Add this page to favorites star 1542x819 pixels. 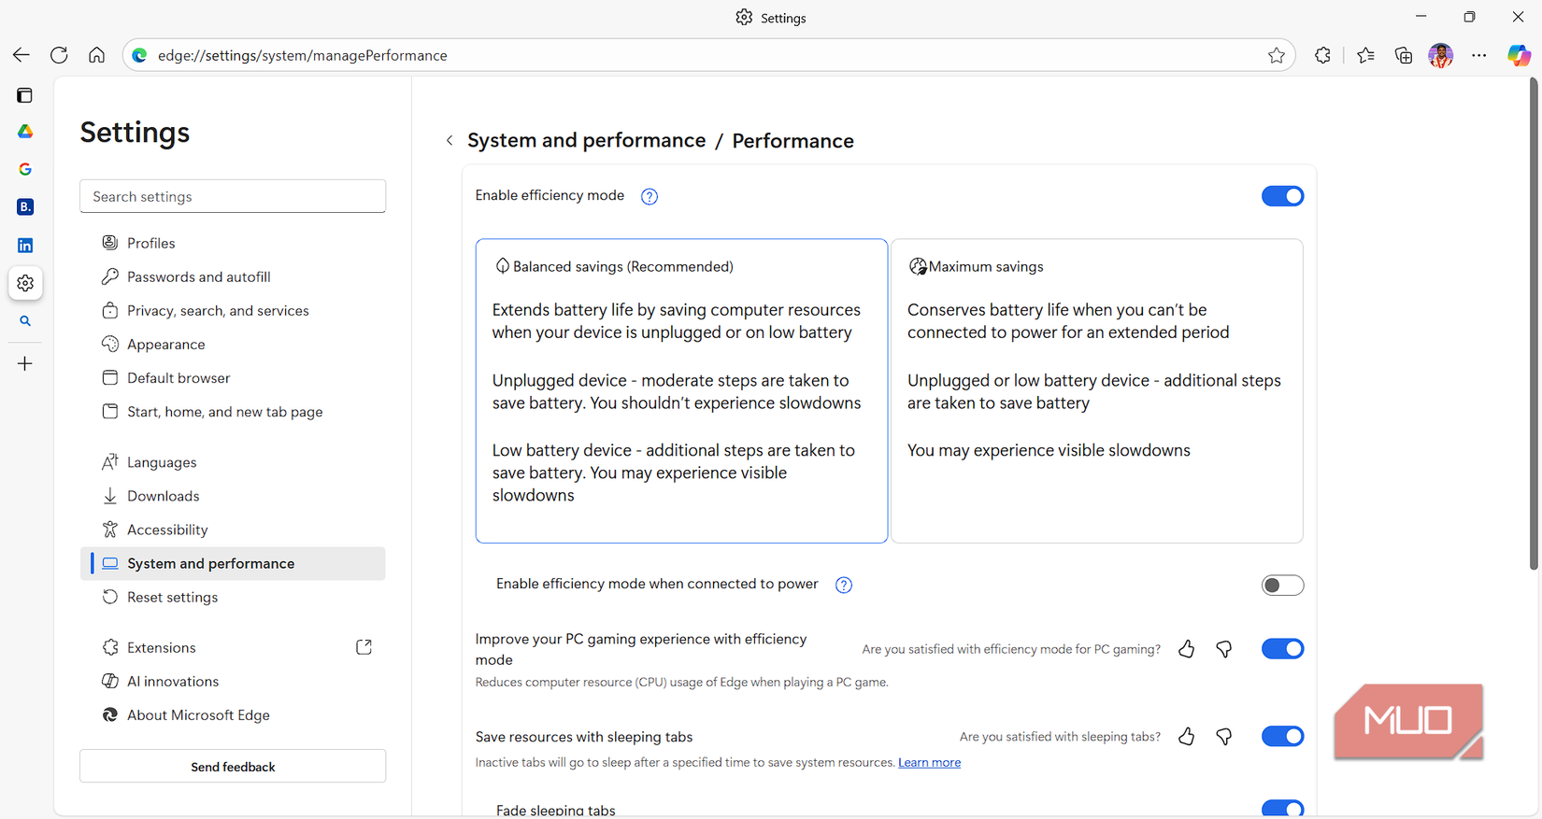click(1277, 55)
